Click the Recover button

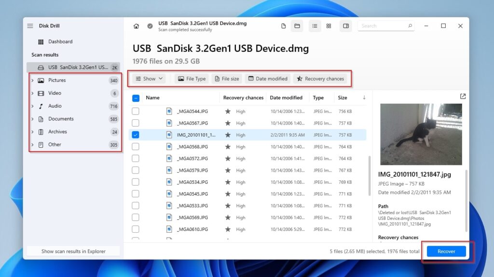[445, 251]
